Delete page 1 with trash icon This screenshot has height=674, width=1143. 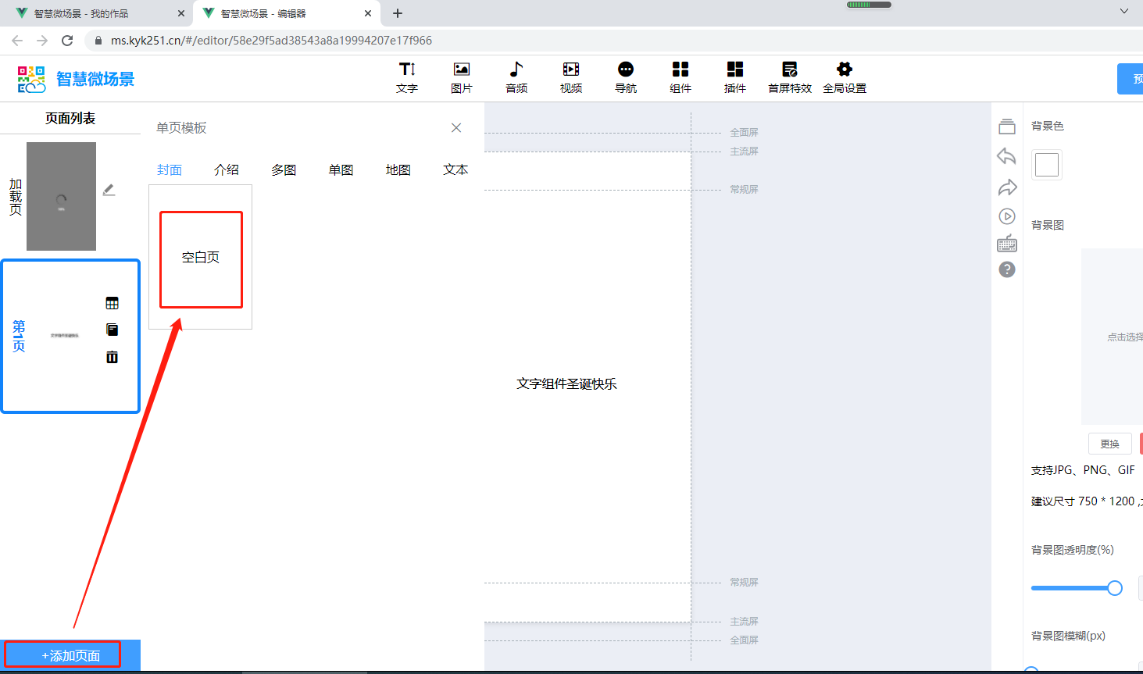[x=112, y=357]
